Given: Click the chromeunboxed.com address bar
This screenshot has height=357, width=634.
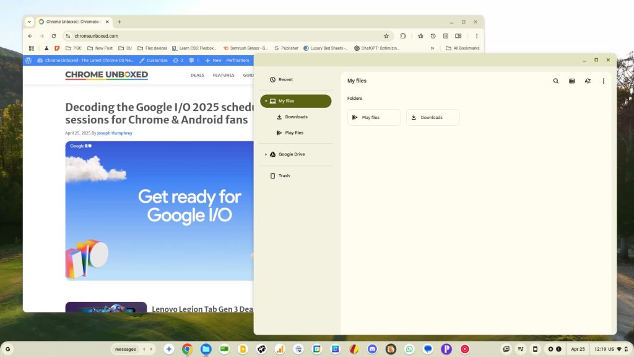Looking at the screenshot, I should [228, 36].
